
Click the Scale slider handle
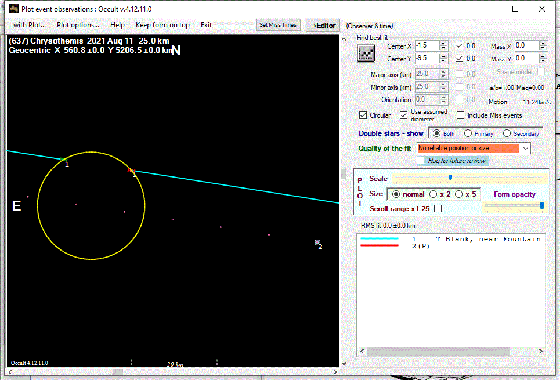point(450,178)
